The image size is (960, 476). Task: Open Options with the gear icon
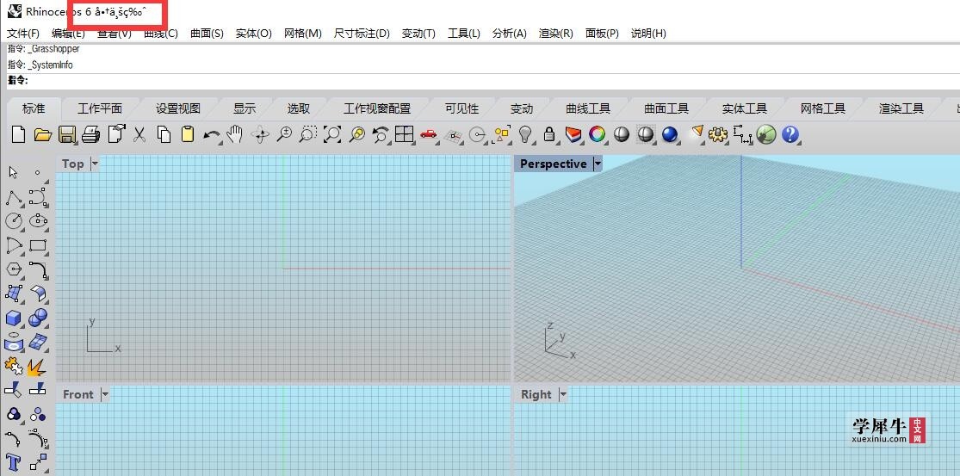(717, 134)
